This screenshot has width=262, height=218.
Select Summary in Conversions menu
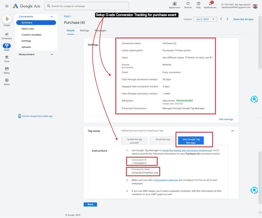point(36,23)
